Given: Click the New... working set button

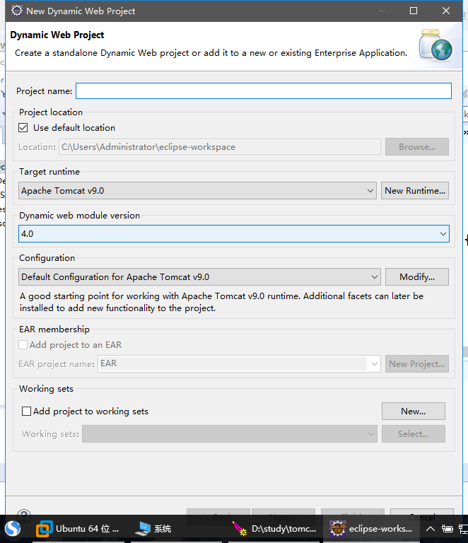Looking at the screenshot, I should [x=414, y=411].
